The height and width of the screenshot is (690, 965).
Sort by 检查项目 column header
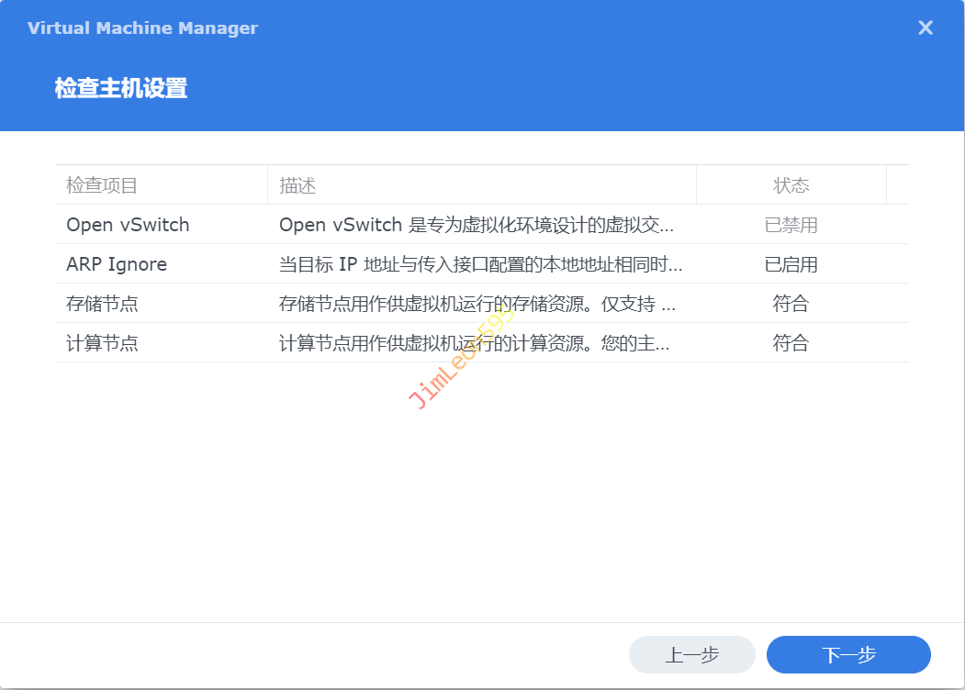(x=102, y=185)
